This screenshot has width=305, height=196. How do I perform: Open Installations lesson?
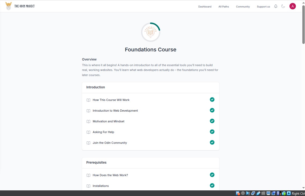(101, 186)
